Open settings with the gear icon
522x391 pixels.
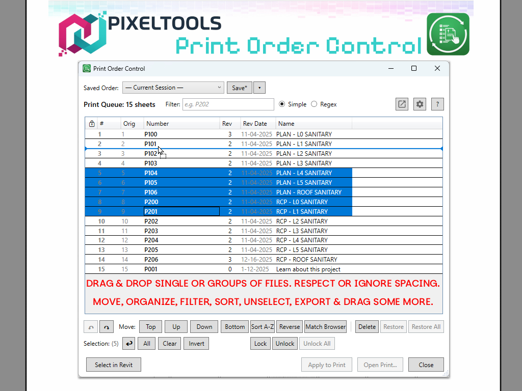pos(420,104)
